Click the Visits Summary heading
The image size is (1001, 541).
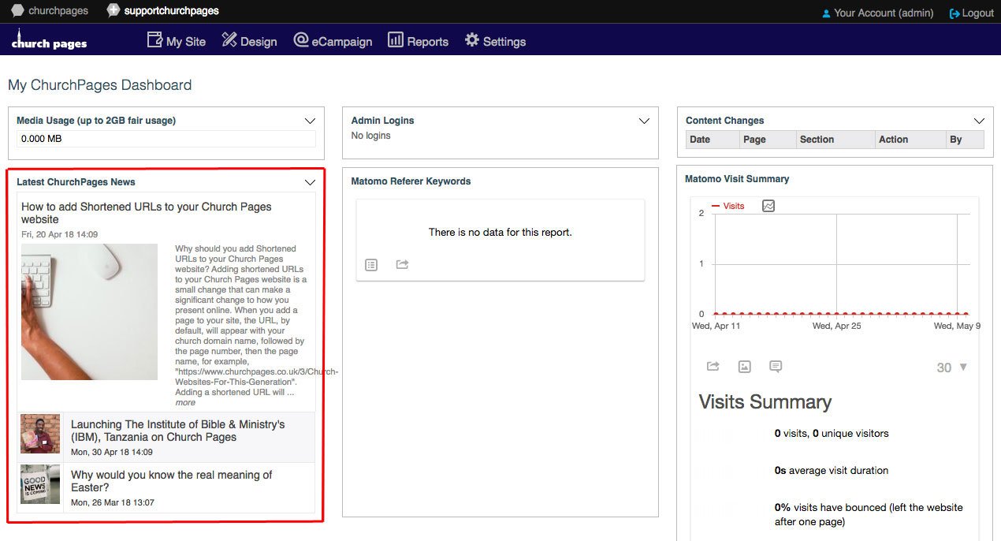pos(765,402)
